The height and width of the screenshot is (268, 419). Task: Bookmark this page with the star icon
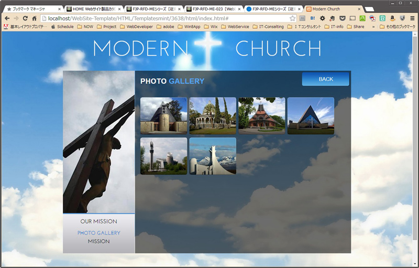pos(293,18)
